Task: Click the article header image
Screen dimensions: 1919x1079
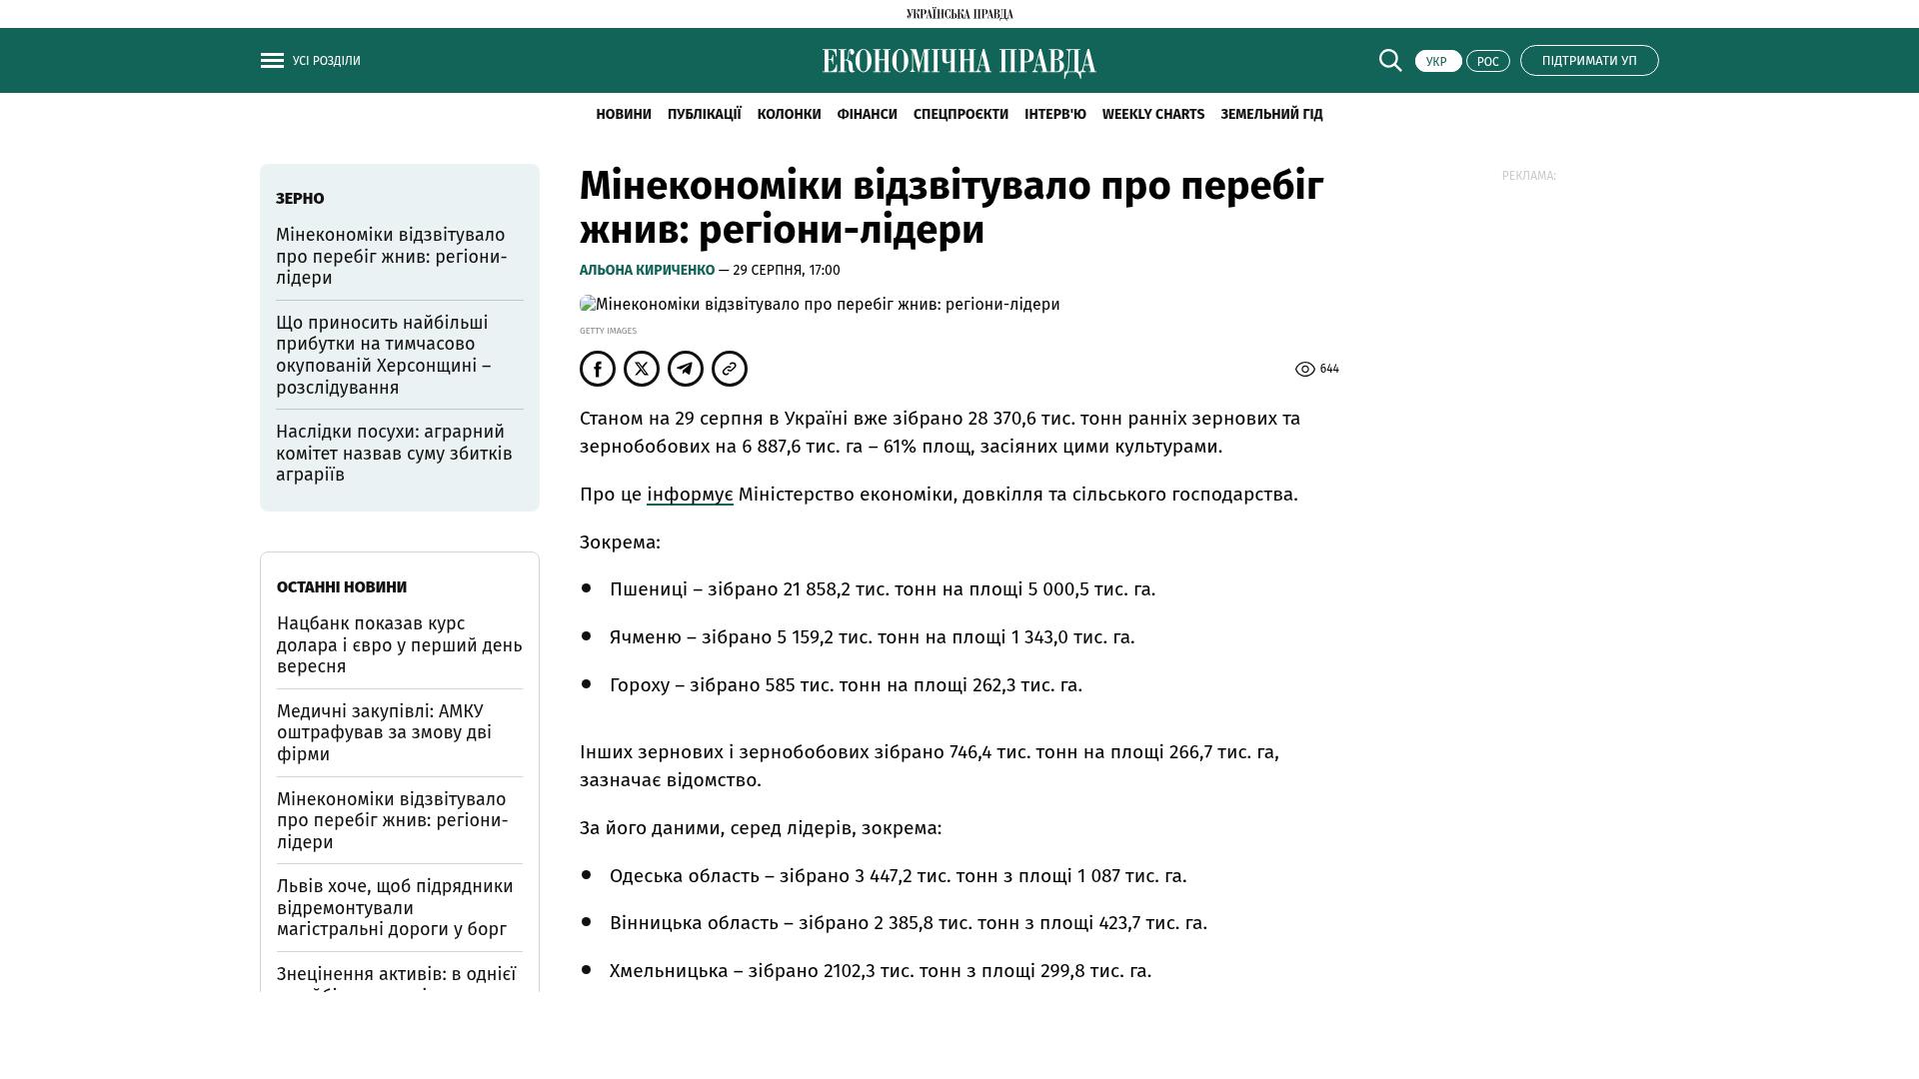Action: 820,305
